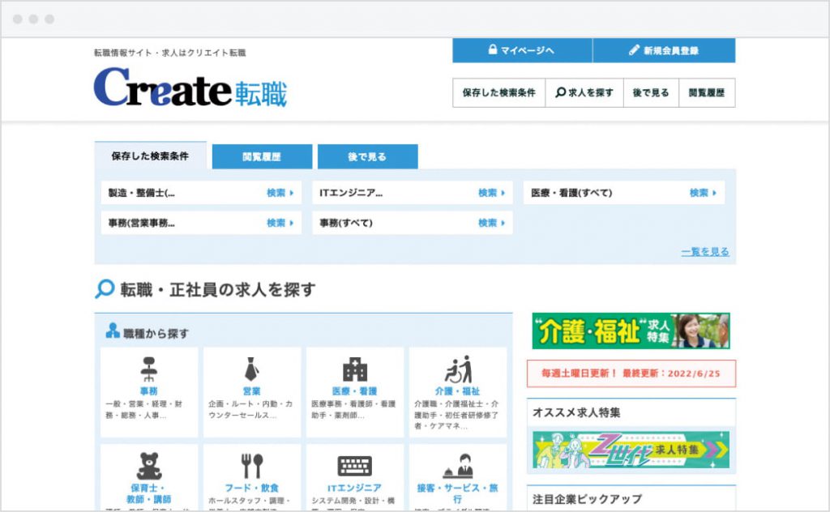
Task: Open the Z世代 求人特集 banner
Action: coord(631,450)
